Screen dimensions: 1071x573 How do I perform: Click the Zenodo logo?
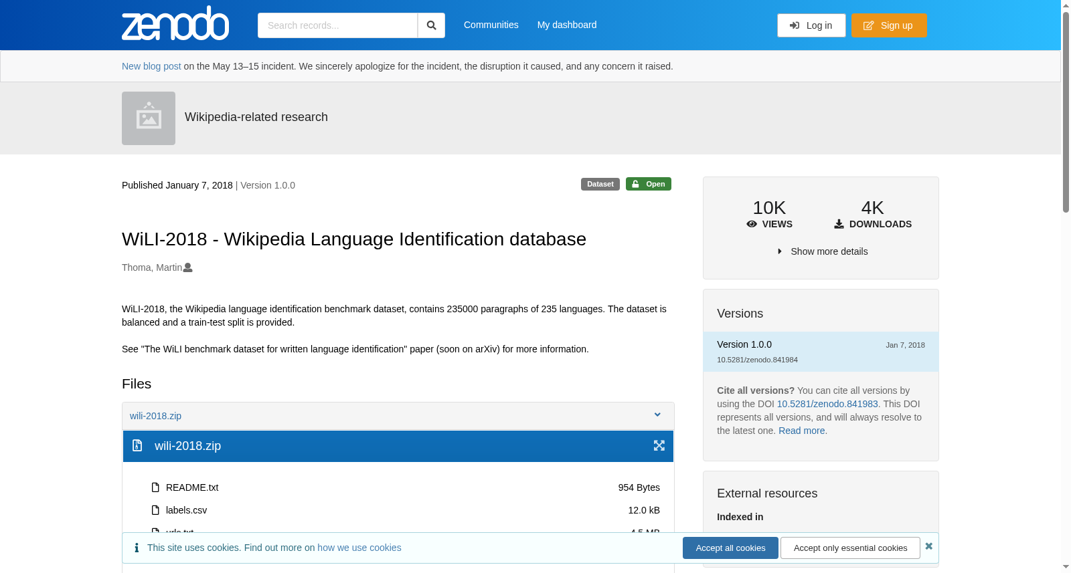[x=175, y=23]
